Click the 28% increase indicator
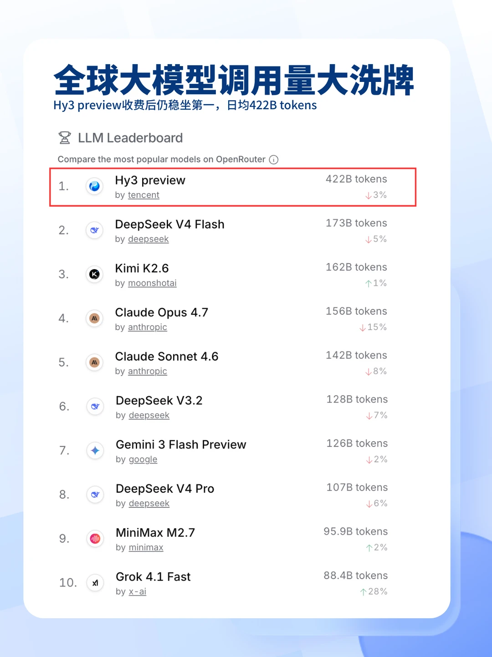Image resolution: width=492 pixels, height=657 pixels. click(x=374, y=591)
